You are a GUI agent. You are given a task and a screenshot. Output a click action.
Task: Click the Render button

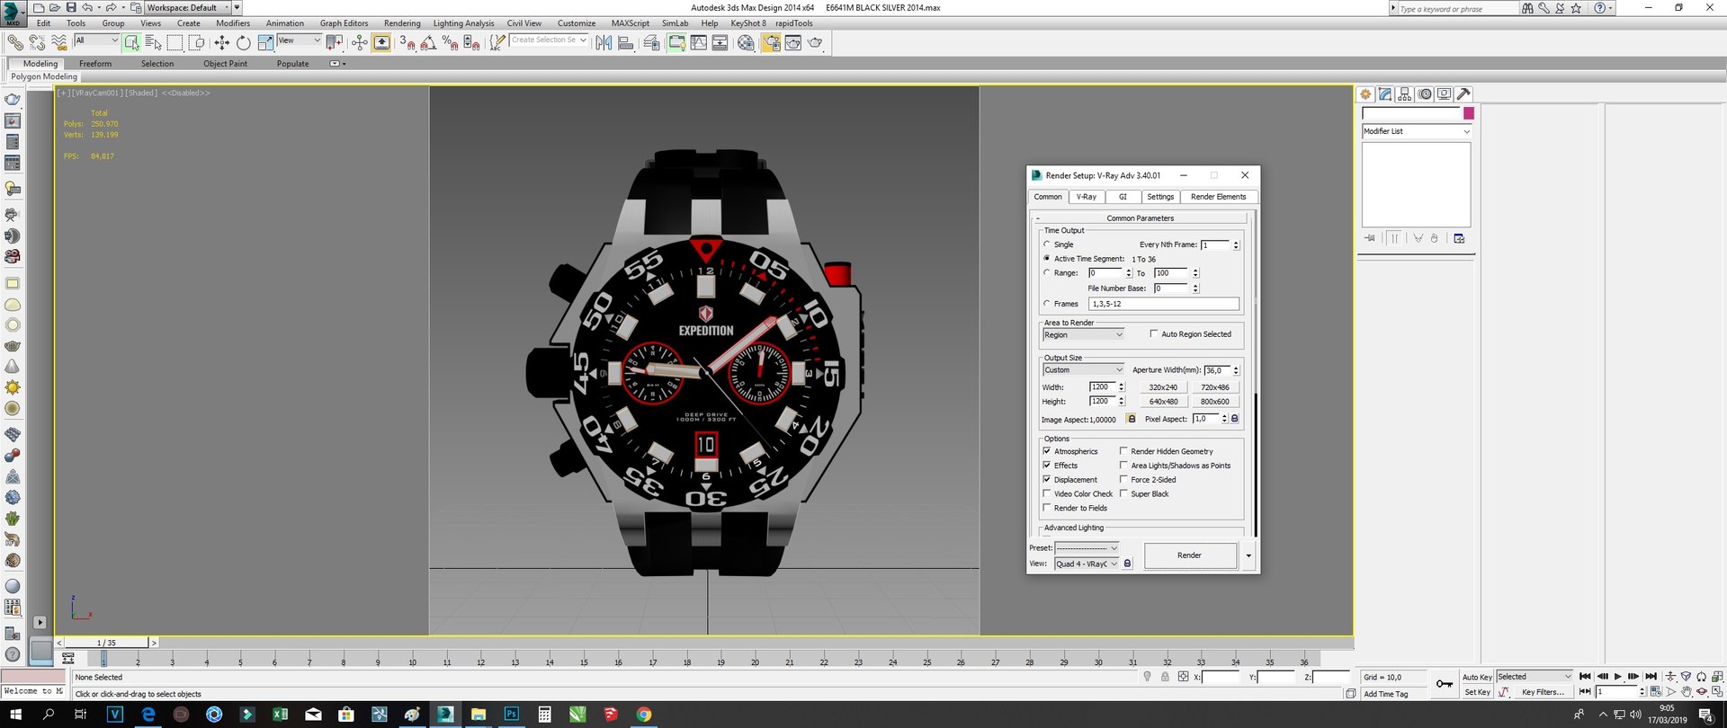click(1189, 555)
